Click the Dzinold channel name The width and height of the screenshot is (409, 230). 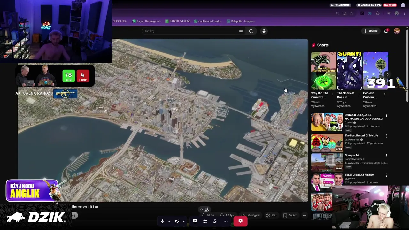tap(348, 123)
